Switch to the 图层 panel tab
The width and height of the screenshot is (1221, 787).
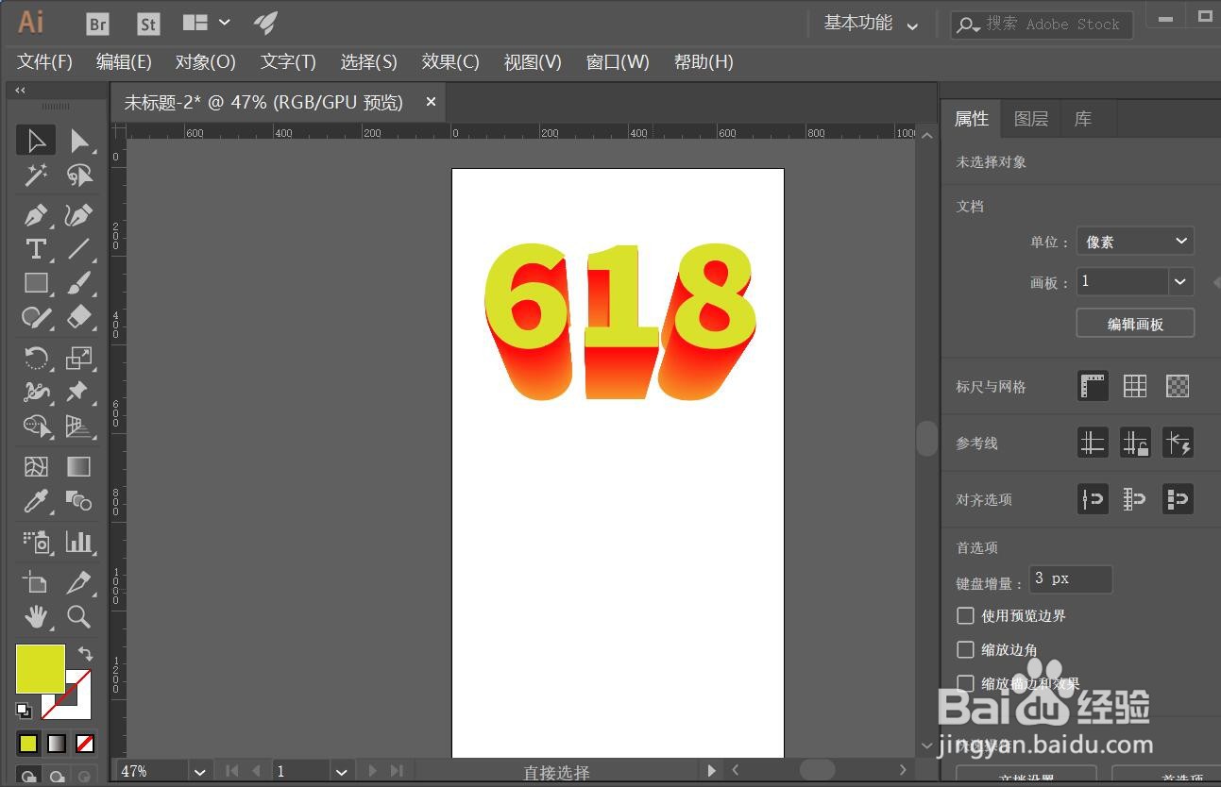(1031, 118)
